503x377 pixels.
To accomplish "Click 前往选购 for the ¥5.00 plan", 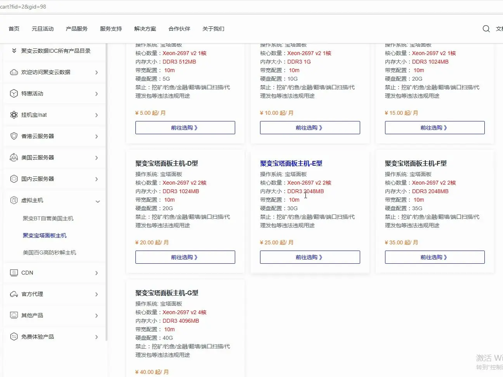I will [x=185, y=128].
